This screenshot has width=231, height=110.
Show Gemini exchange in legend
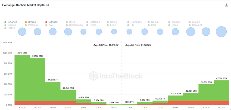click(x=155, y=22)
